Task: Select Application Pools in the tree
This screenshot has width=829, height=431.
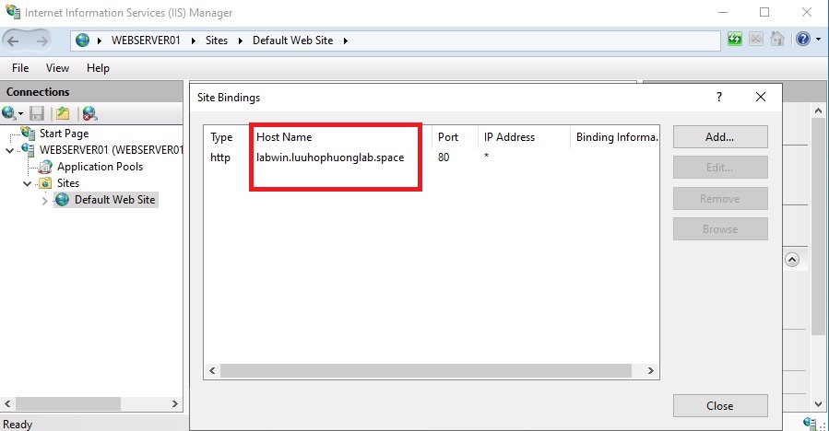Action: click(100, 167)
